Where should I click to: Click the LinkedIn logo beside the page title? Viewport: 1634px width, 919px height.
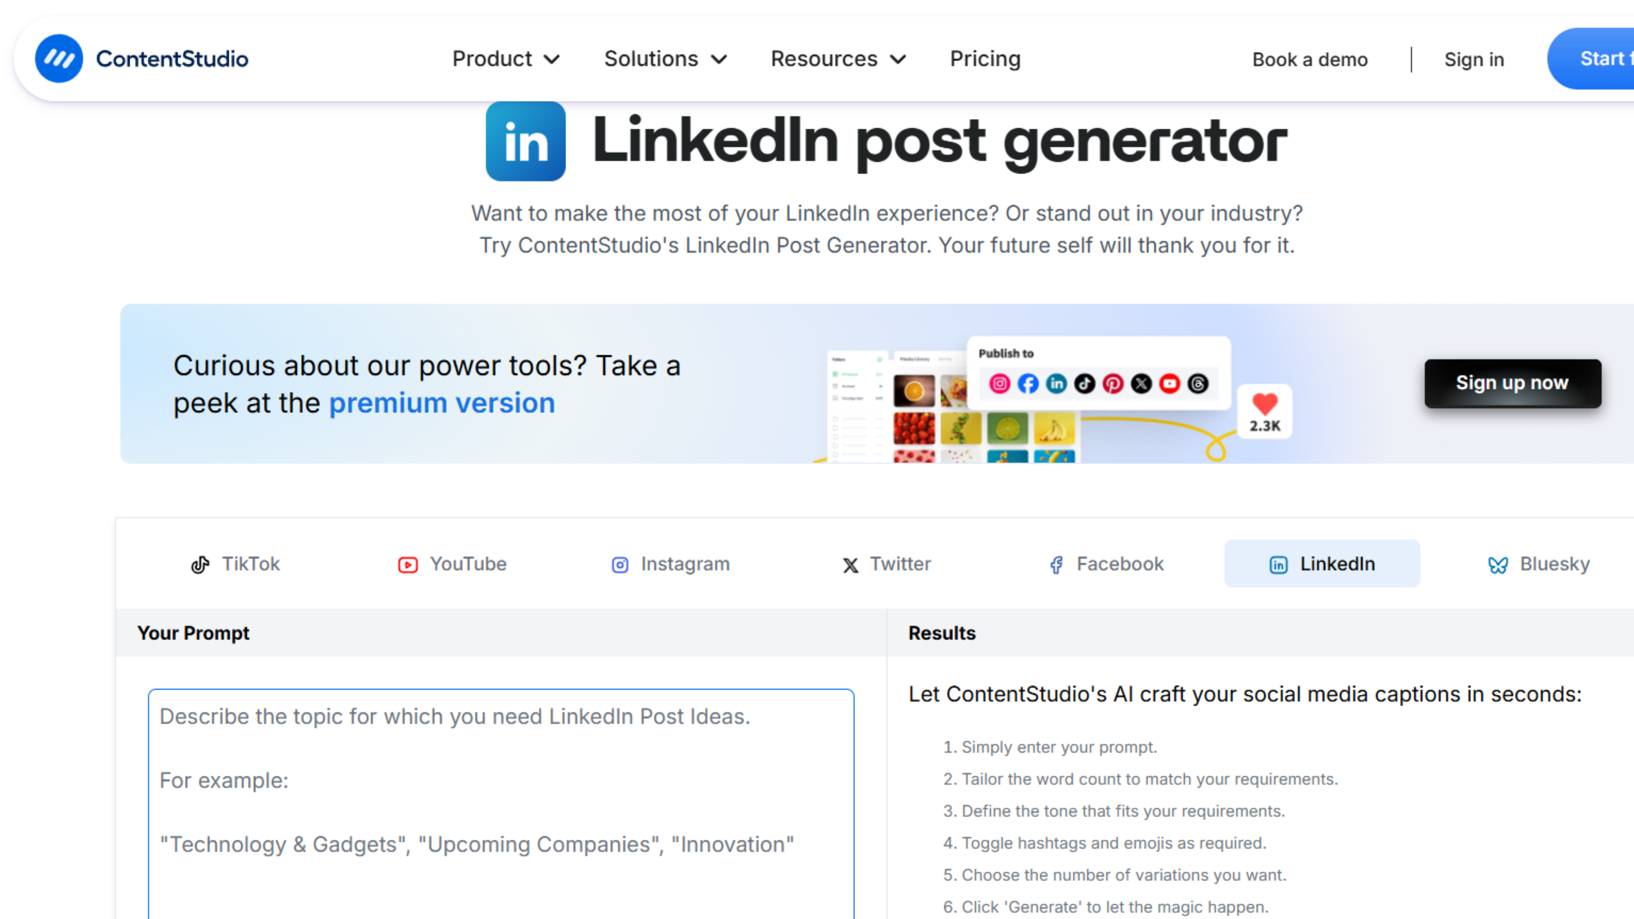click(525, 142)
